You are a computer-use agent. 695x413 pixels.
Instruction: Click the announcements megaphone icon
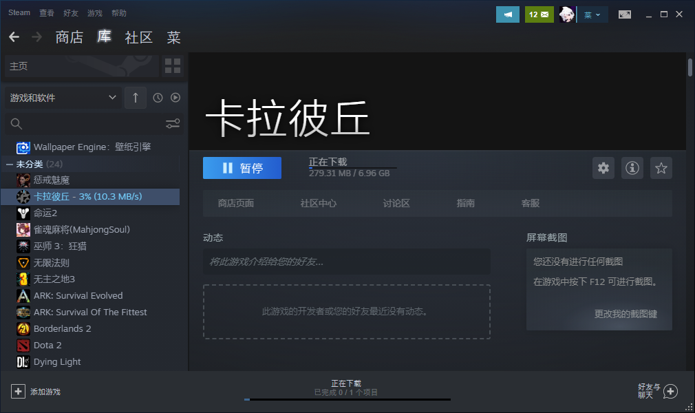(x=508, y=14)
